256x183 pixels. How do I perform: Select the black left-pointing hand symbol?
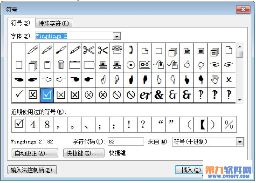point(19,80)
